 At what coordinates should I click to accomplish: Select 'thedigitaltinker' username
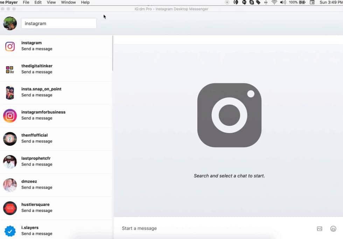coord(37,66)
